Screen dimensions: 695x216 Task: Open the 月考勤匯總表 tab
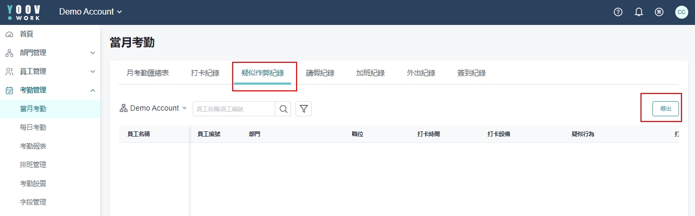[x=148, y=73]
